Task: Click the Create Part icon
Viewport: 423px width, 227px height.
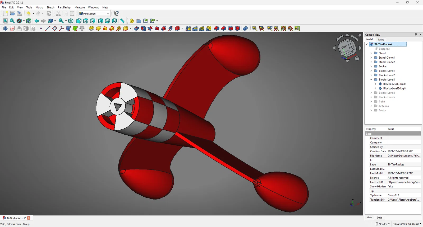Action: 132,21
